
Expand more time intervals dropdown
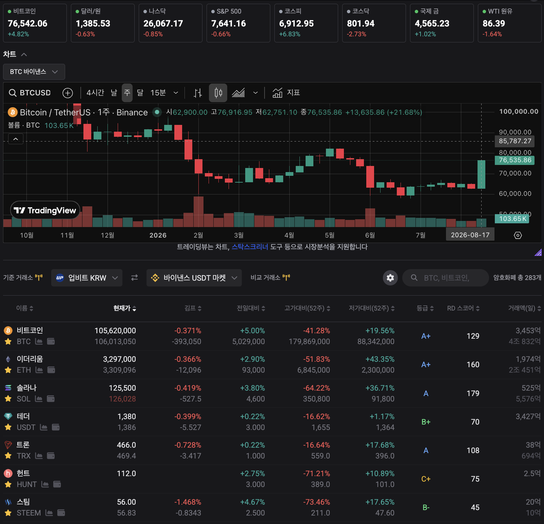176,93
